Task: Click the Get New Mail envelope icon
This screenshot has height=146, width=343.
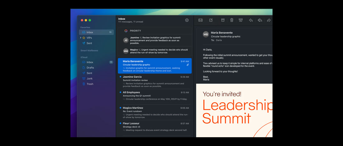Action: coord(200,20)
